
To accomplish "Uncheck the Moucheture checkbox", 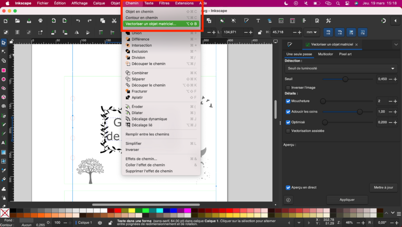I will tap(288, 101).
